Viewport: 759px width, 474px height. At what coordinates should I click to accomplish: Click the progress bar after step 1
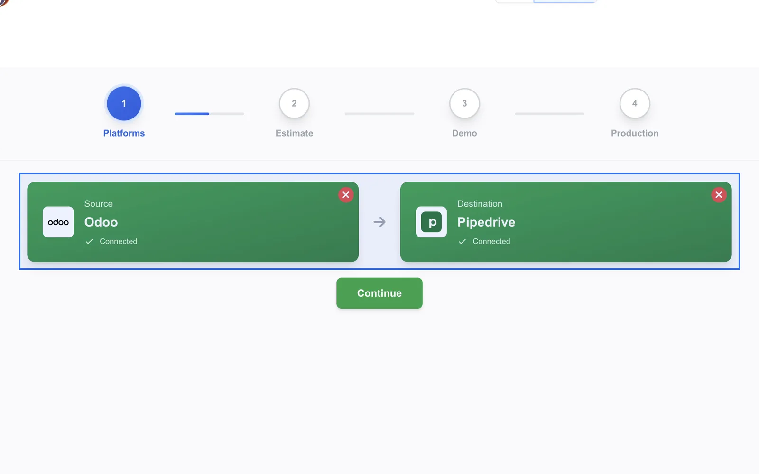(x=209, y=114)
